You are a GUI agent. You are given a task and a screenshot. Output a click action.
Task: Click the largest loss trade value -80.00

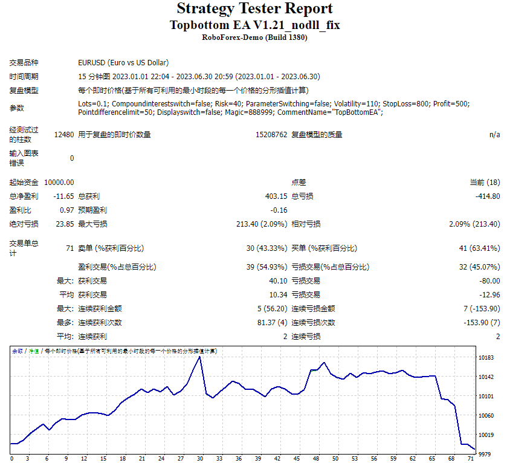click(x=489, y=280)
